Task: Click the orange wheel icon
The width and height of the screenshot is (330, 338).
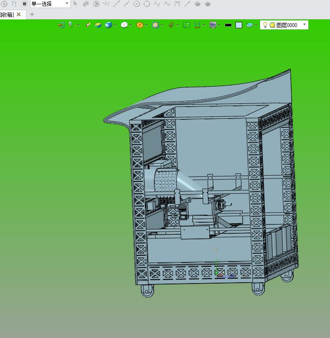Action: pyautogui.click(x=140, y=25)
